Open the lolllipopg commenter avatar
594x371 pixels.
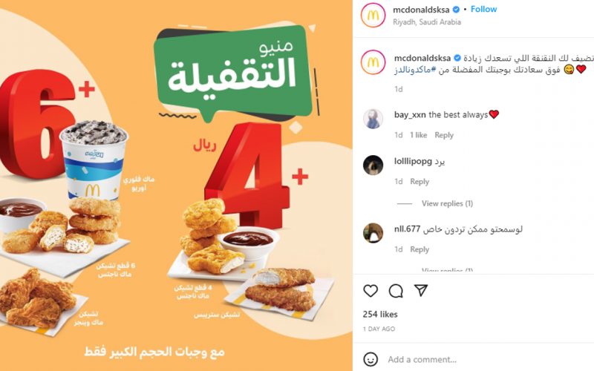pyautogui.click(x=373, y=165)
